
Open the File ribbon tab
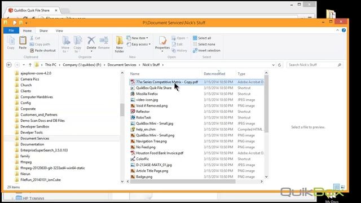(11, 30)
